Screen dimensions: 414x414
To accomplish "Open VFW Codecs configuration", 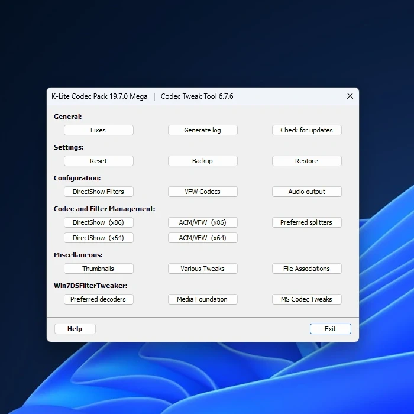I will [202, 192].
